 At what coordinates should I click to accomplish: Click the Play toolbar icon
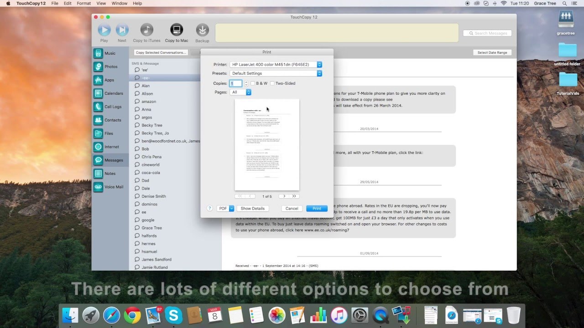104,30
